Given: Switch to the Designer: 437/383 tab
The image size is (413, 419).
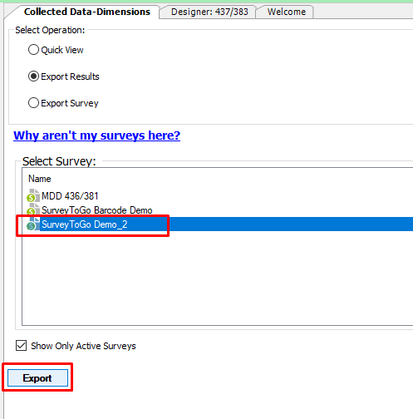Looking at the screenshot, I should click(209, 12).
